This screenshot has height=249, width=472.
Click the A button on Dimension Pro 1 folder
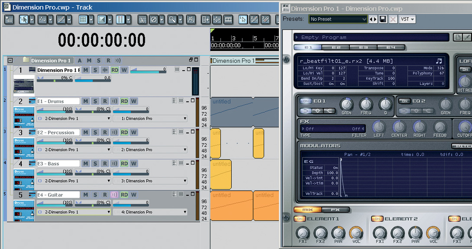click(x=79, y=60)
